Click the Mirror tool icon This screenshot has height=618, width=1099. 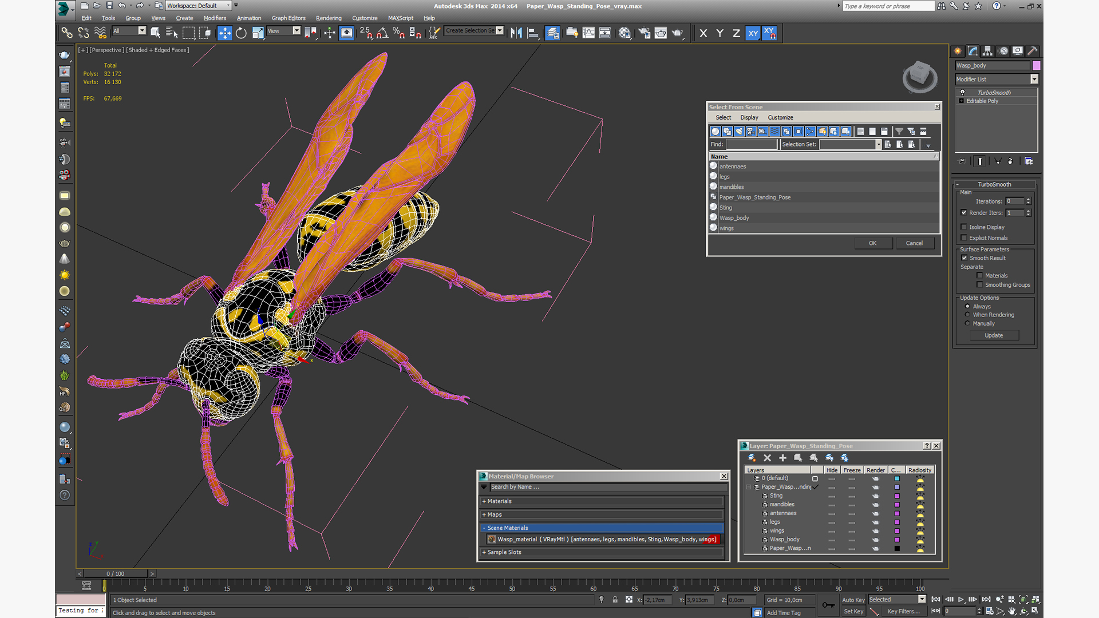point(516,33)
